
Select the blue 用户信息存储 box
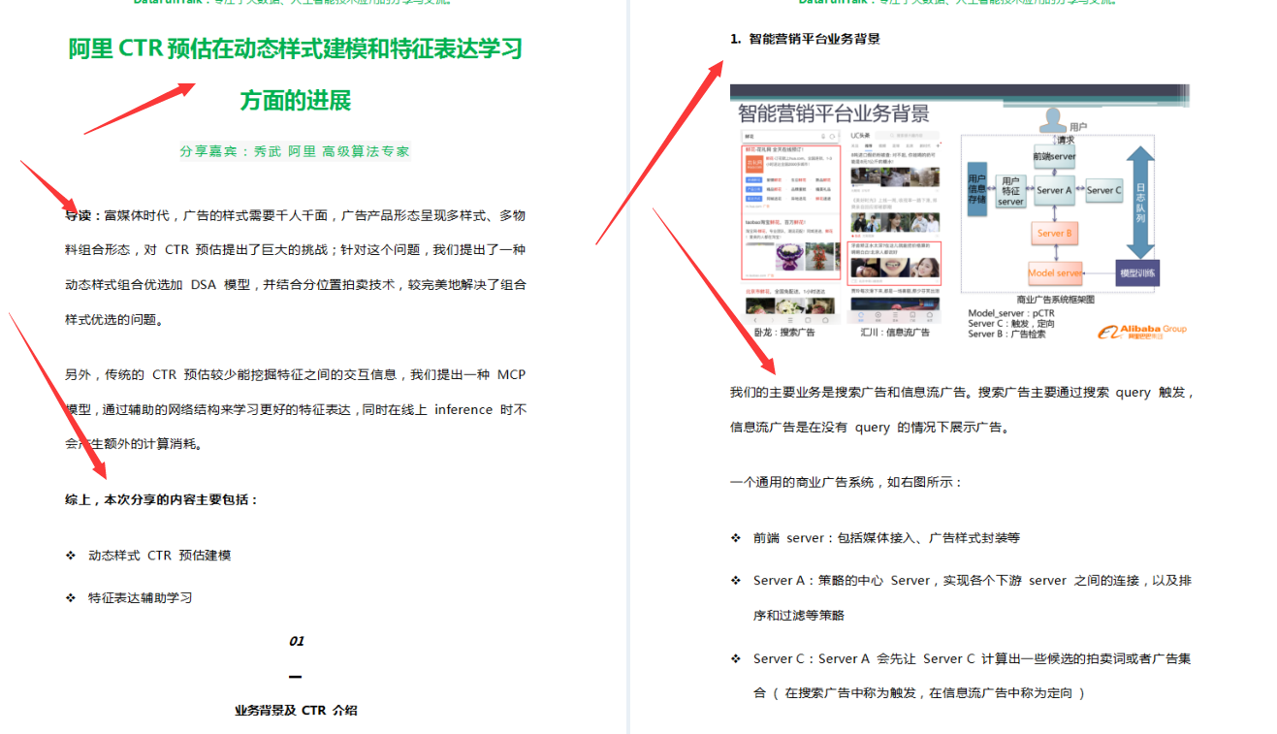976,189
